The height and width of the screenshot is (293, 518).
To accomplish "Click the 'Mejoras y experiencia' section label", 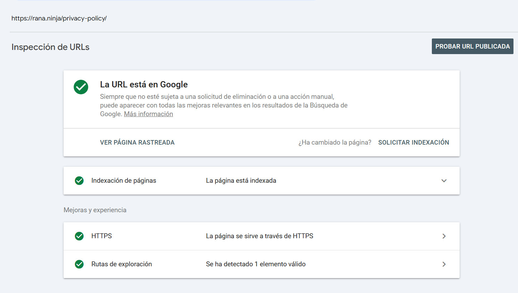I will (95, 210).
